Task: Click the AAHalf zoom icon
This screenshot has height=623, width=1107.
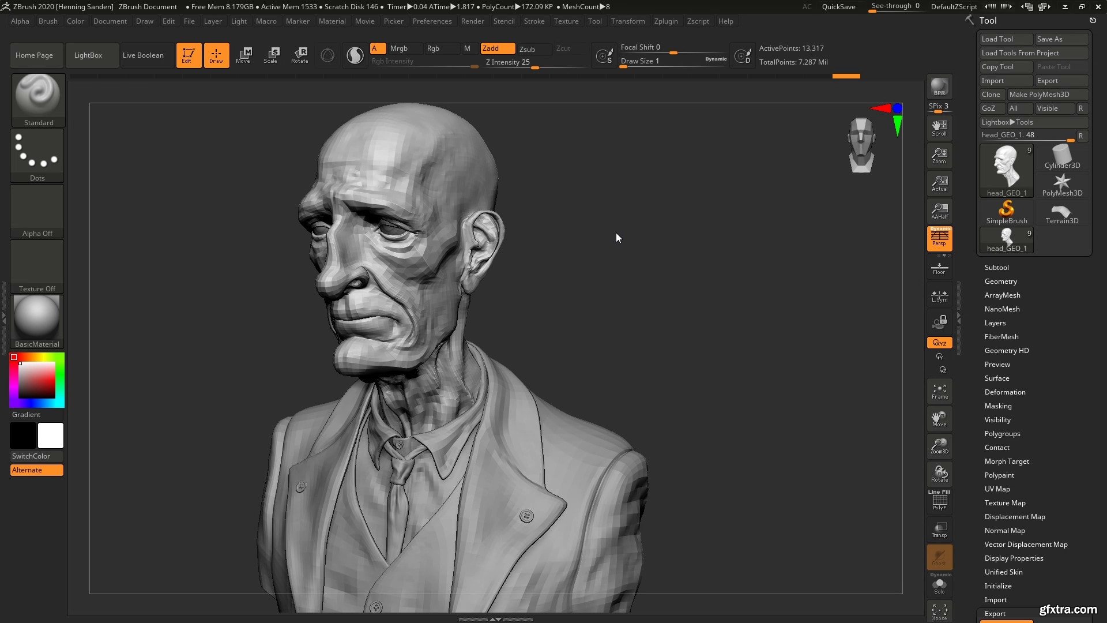Action: point(939,211)
